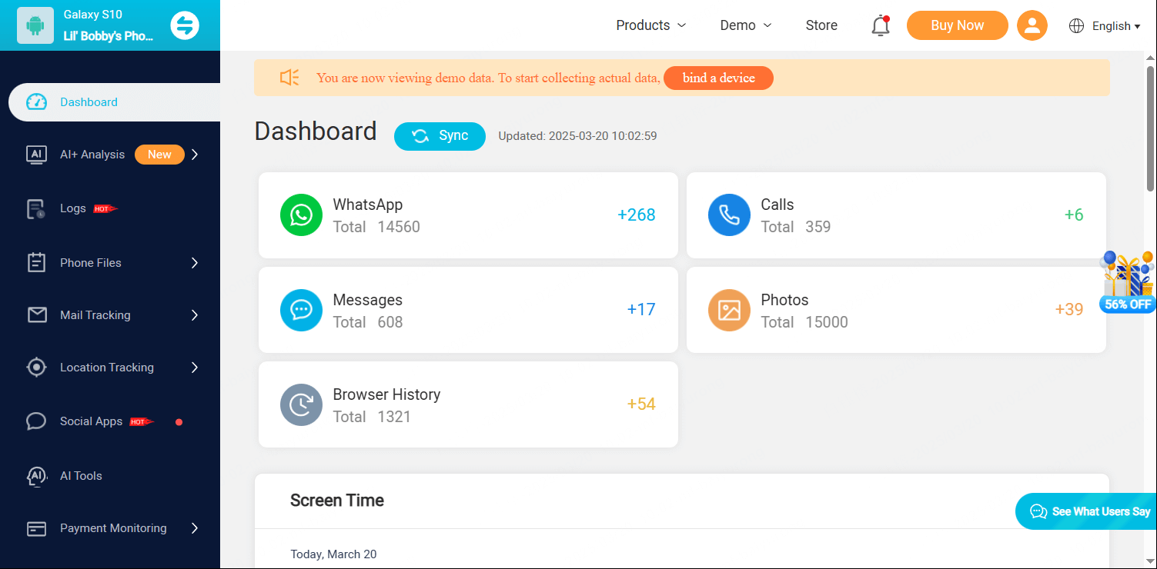Select Logs in the sidebar

pos(73,208)
